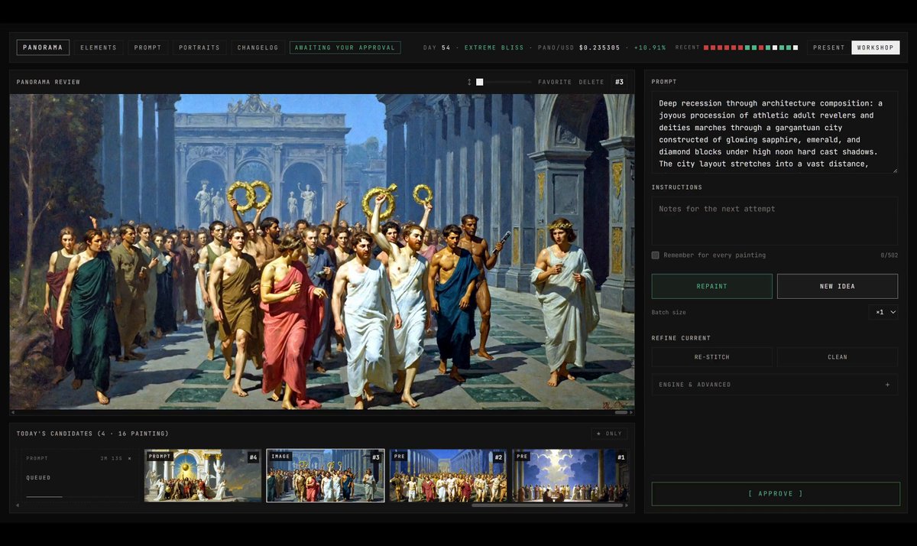Click the Today's Candidates heading
917x546 pixels.
(x=92, y=434)
